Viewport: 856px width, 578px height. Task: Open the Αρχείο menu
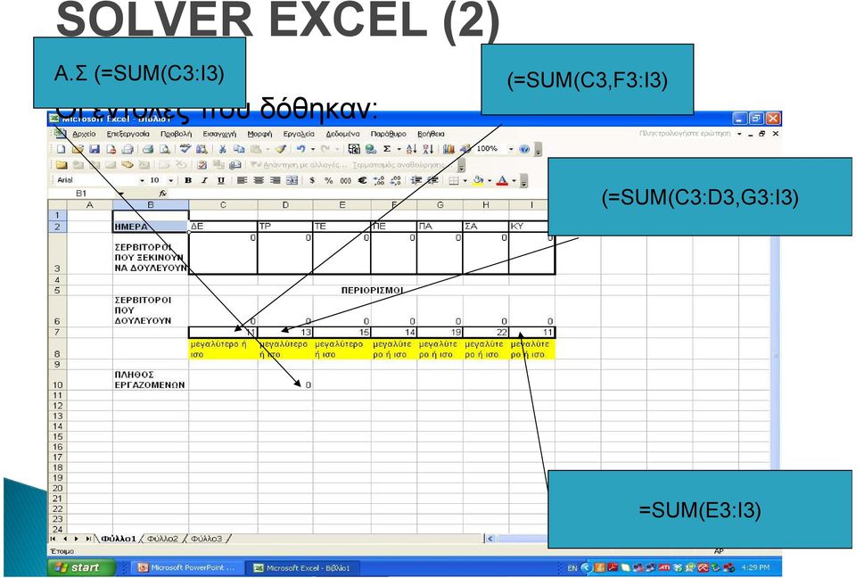tap(84, 134)
